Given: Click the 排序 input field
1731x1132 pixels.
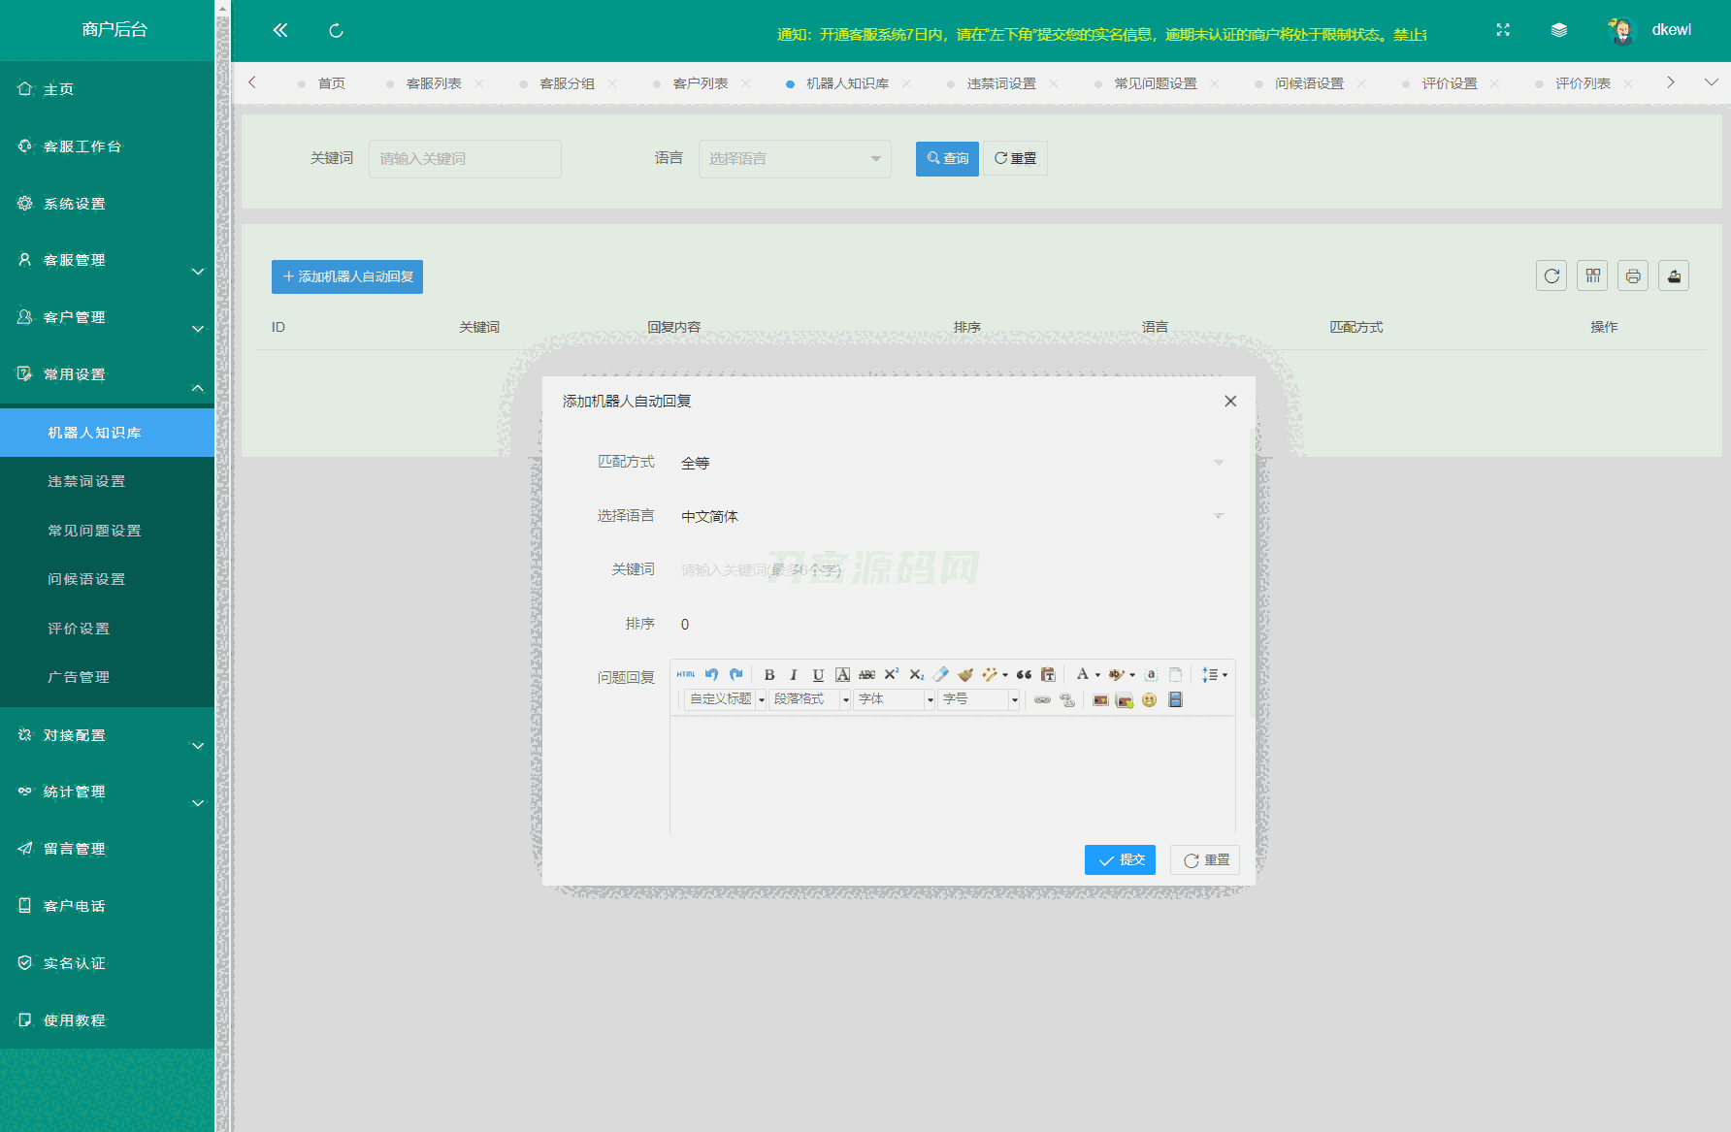Looking at the screenshot, I should pos(952,624).
